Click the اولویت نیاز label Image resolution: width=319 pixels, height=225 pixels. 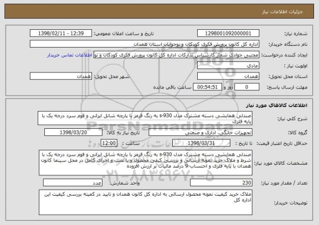(x=296, y=66)
